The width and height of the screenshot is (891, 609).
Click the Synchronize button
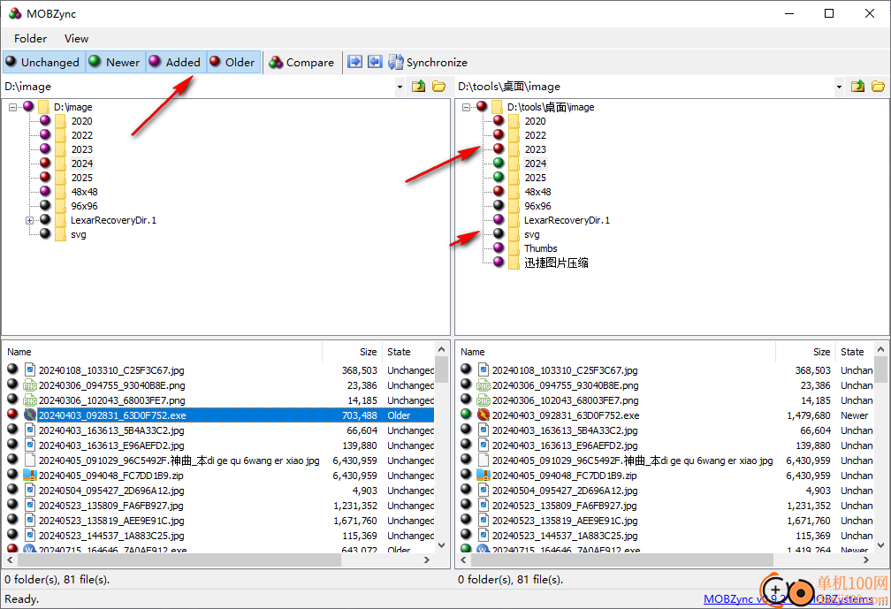tap(429, 62)
